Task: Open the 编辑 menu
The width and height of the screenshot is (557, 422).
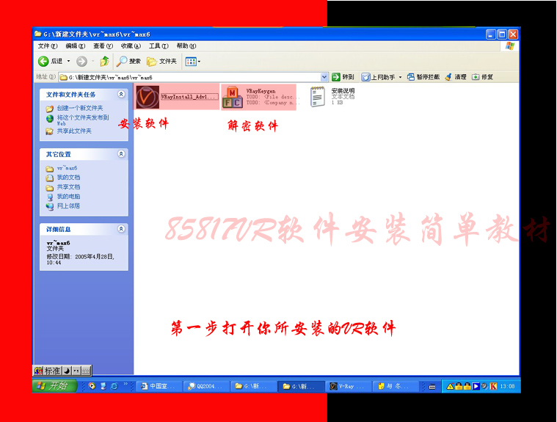Action: [76, 46]
